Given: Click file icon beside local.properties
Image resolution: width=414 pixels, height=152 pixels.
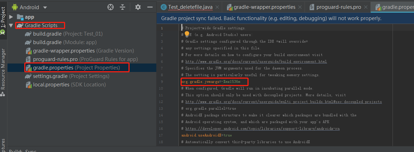Looking at the screenshot, I should (29, 85).
